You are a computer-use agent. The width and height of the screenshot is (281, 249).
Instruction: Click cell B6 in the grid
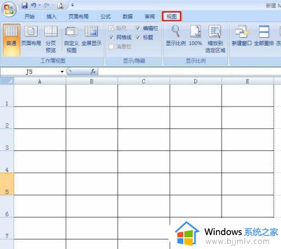coord(92,206)
